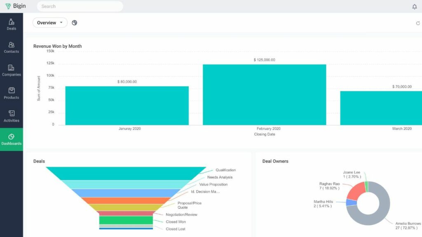Refresh the dashboard data
The image size is (422, 237).
coord(418,23)
